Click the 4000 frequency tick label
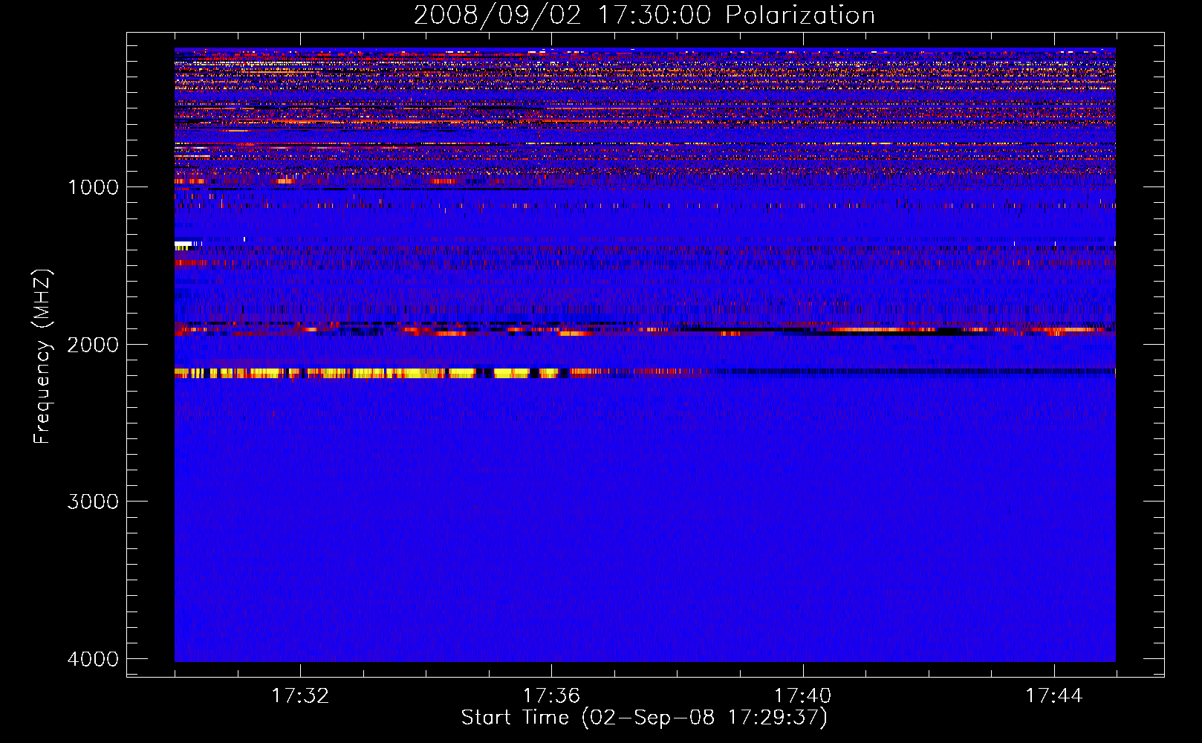Viewport: 1202px width, 743px height. (94, 659)
